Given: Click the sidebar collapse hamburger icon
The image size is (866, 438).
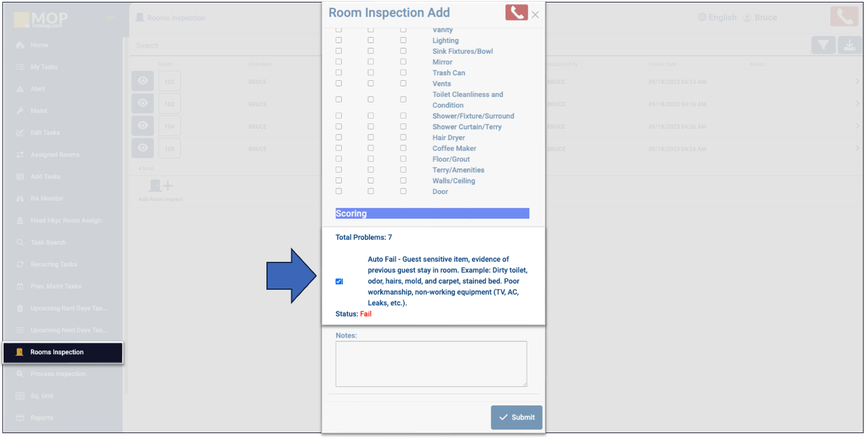Looking at the screenshot, I should pos(110,19).
